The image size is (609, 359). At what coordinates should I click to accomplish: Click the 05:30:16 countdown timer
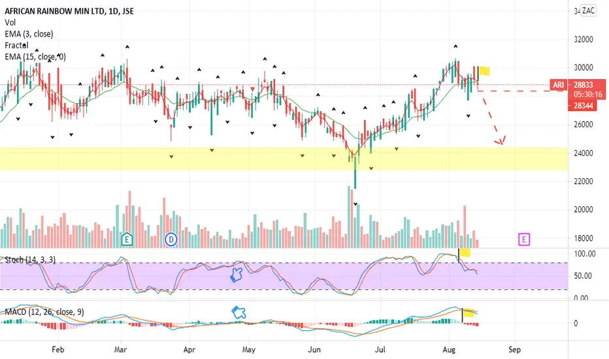[x=588, y=94]
